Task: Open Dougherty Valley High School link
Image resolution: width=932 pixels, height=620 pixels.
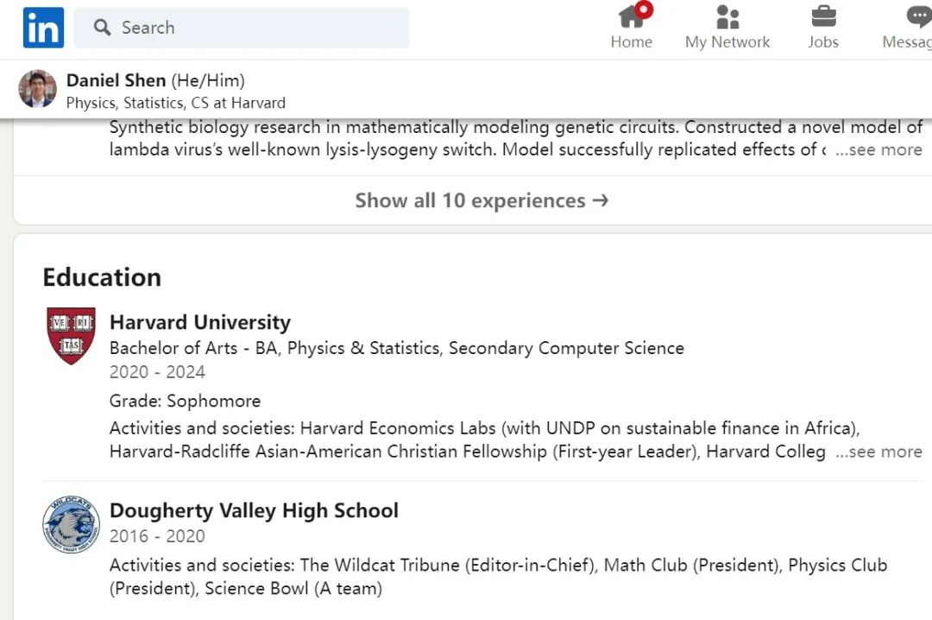Action: click(254, 510)
